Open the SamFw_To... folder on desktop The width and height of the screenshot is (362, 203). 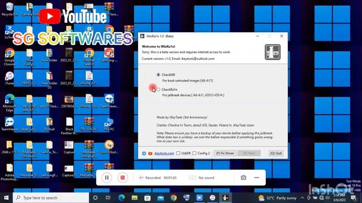(49, 147)
